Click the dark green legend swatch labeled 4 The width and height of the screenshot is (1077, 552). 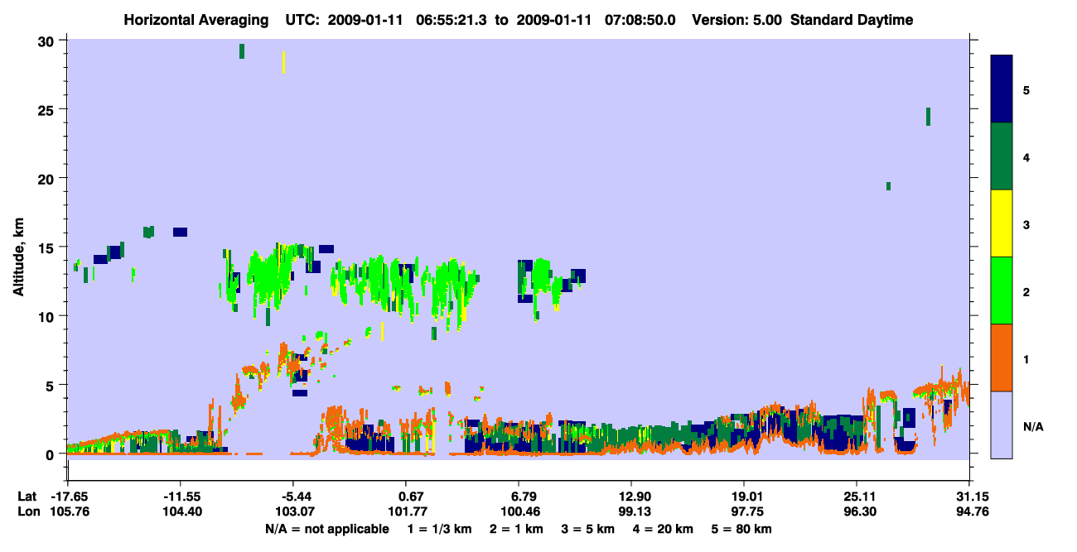[x=1002, y=156]
